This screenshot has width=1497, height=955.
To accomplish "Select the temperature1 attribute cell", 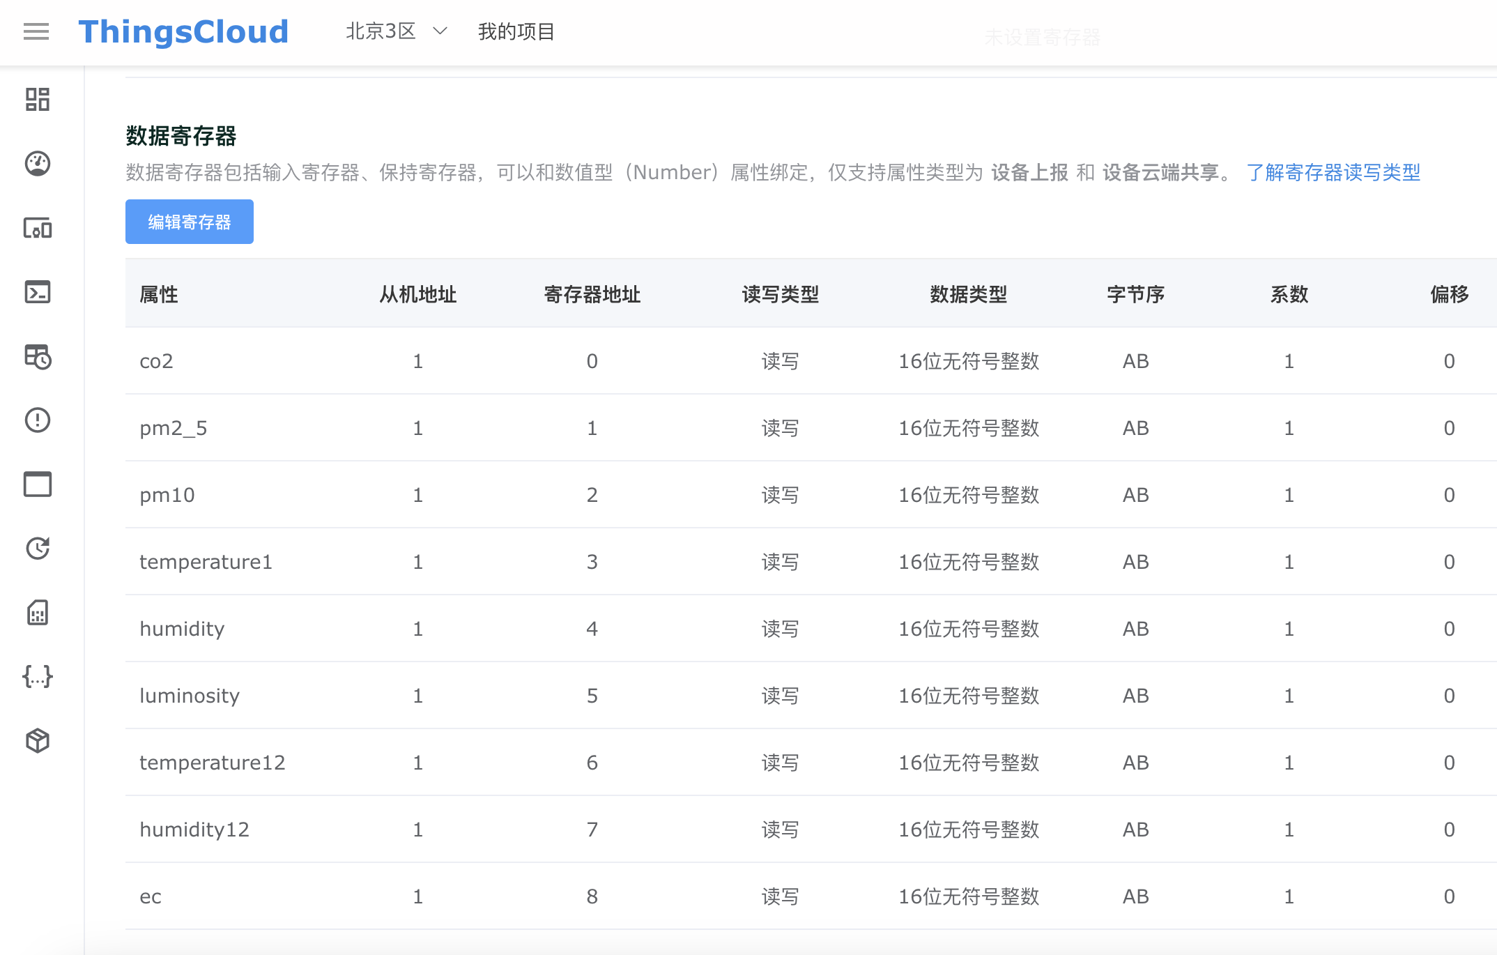I will click(x=206, y=562).
